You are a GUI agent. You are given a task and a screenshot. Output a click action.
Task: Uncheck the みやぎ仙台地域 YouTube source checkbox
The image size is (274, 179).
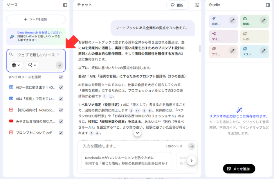61,121
